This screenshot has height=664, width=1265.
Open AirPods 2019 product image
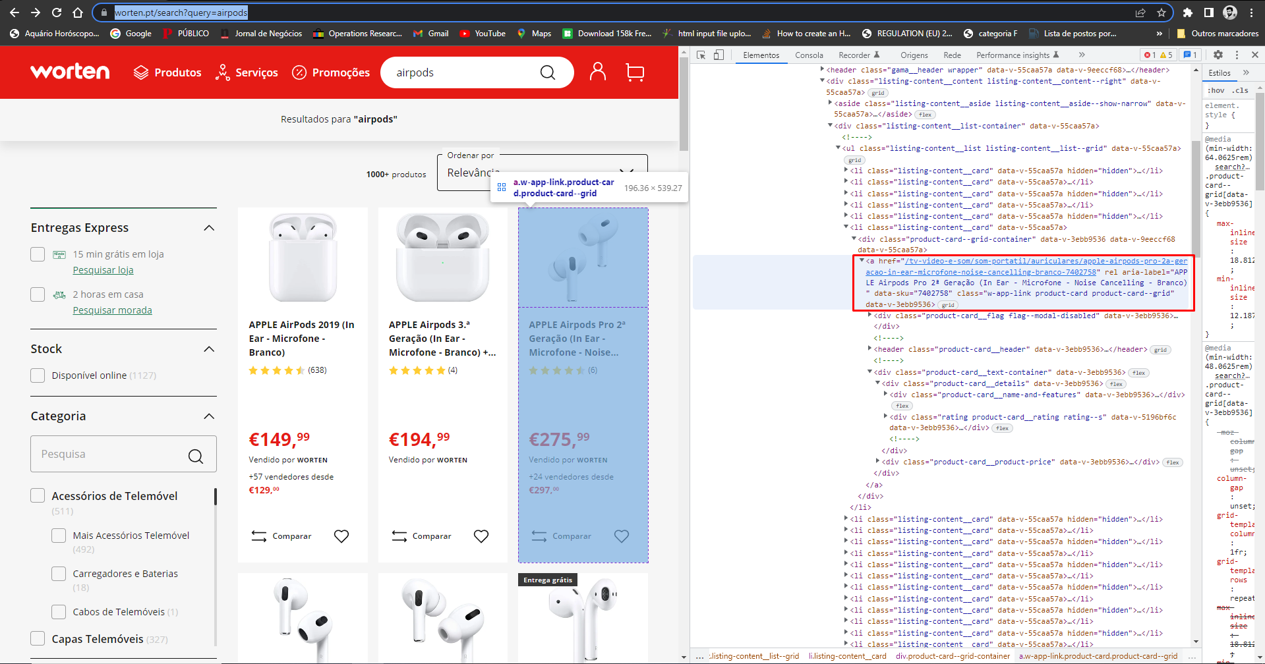tap(303, 258)
